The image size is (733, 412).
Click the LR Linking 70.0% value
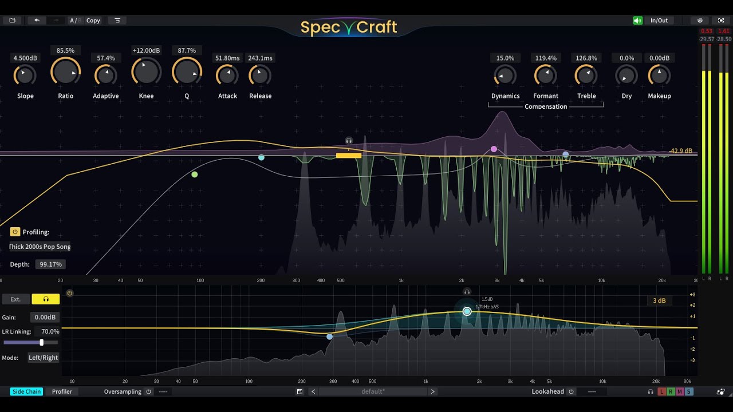click(47, 331)
